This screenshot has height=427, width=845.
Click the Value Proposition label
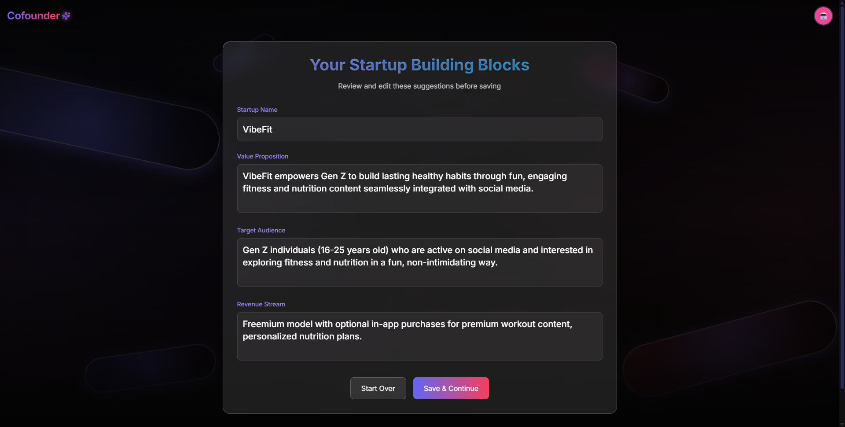(x=262, y=156)
